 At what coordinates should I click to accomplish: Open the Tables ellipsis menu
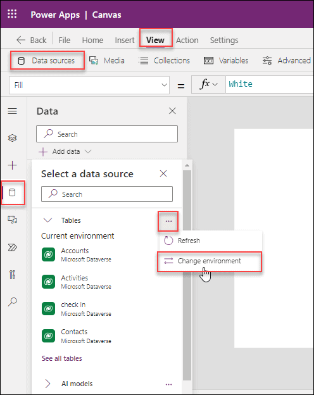pos(168,221)
